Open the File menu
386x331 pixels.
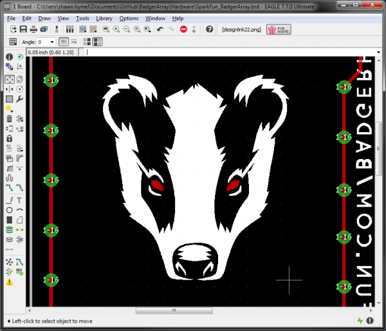coord(11,19)
